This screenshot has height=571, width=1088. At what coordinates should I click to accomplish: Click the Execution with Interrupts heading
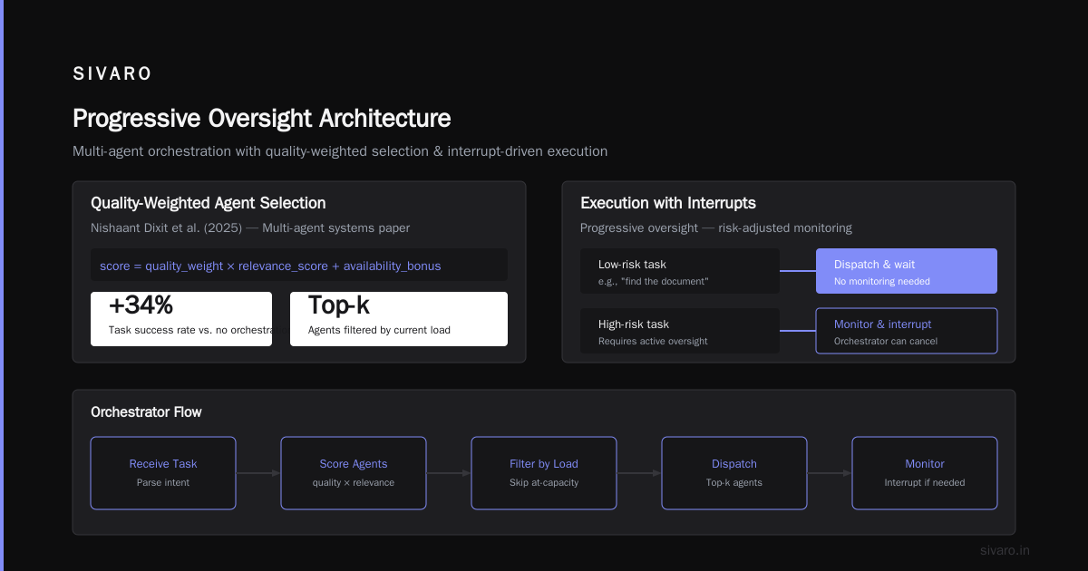coord(668,203)
